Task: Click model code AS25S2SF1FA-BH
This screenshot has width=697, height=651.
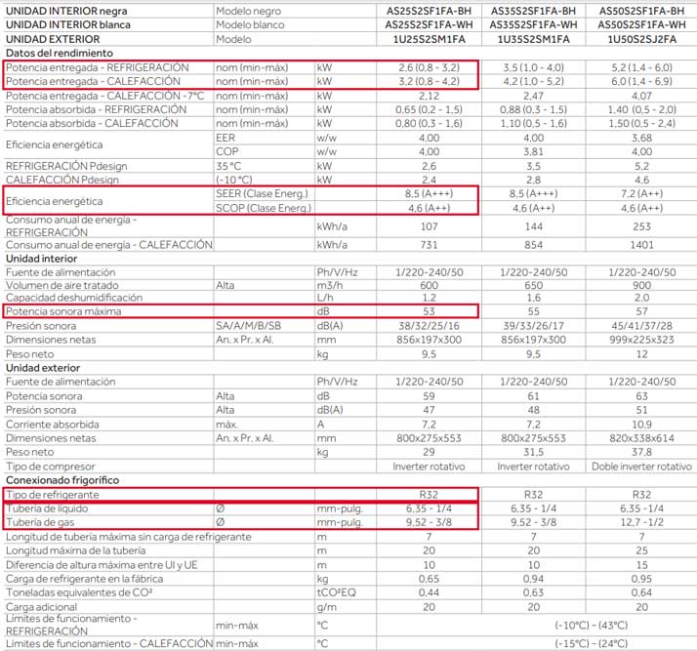Action: click(x=429, y=11)
